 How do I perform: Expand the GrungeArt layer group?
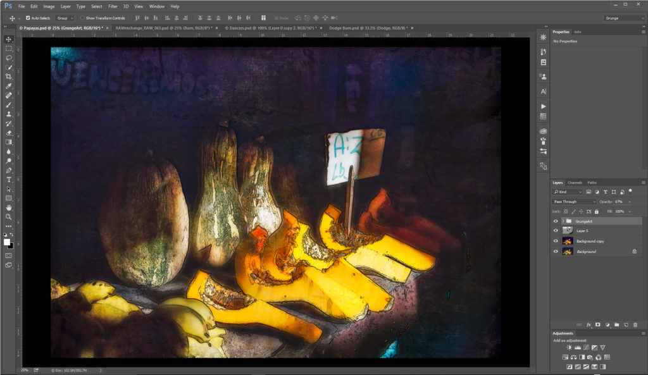pos(563,221)
